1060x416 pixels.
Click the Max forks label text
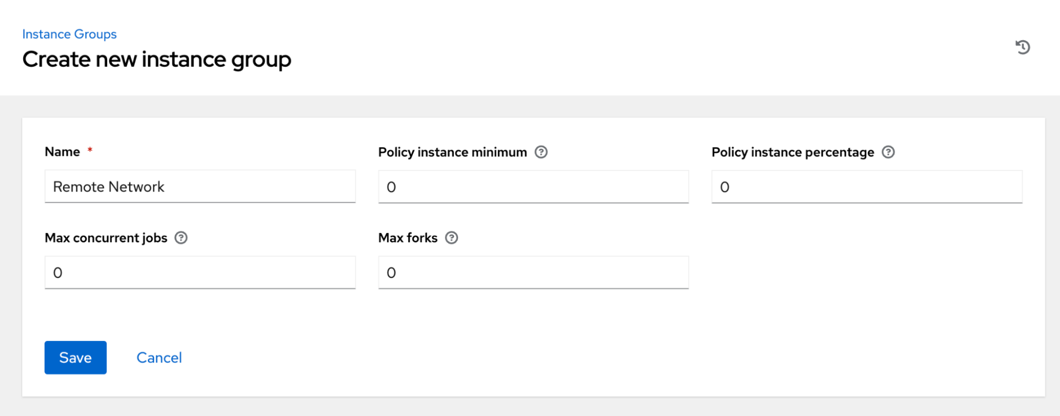tap(408, 238)
